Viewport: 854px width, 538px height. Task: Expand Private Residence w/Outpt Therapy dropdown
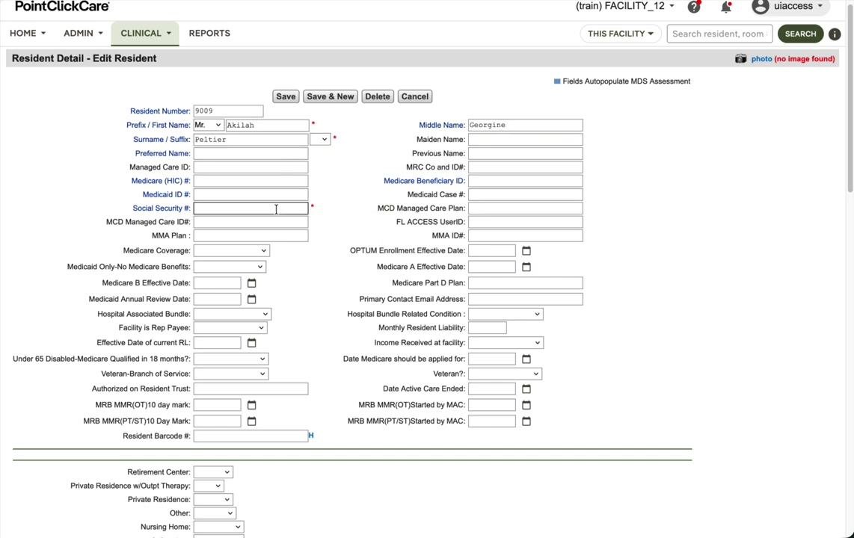pos(209,486)
